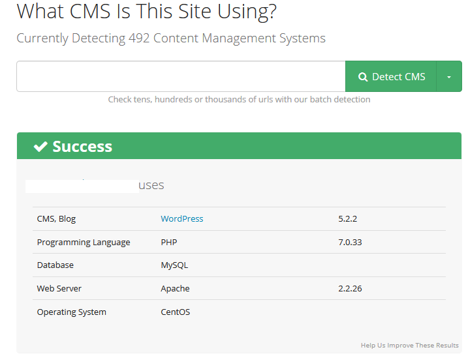Viewport: 468px width, 356px height.
Task: Select the Apache version 2.2.26
Action: tap(350, 288)
